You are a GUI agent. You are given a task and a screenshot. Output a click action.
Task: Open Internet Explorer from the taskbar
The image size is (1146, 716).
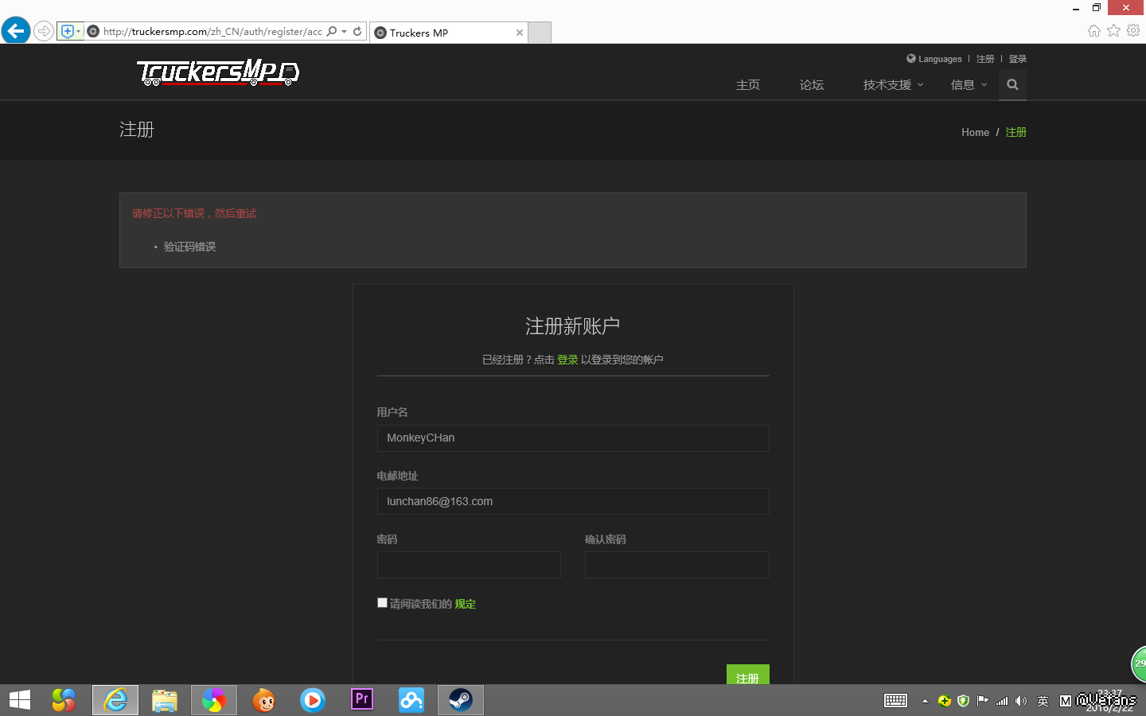(115, 700)
